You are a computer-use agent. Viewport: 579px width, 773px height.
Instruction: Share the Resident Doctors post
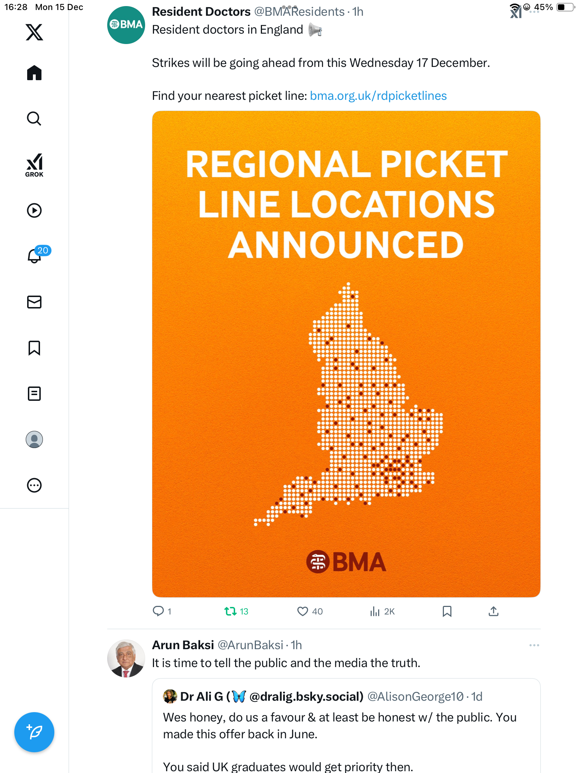coord(494,611)
